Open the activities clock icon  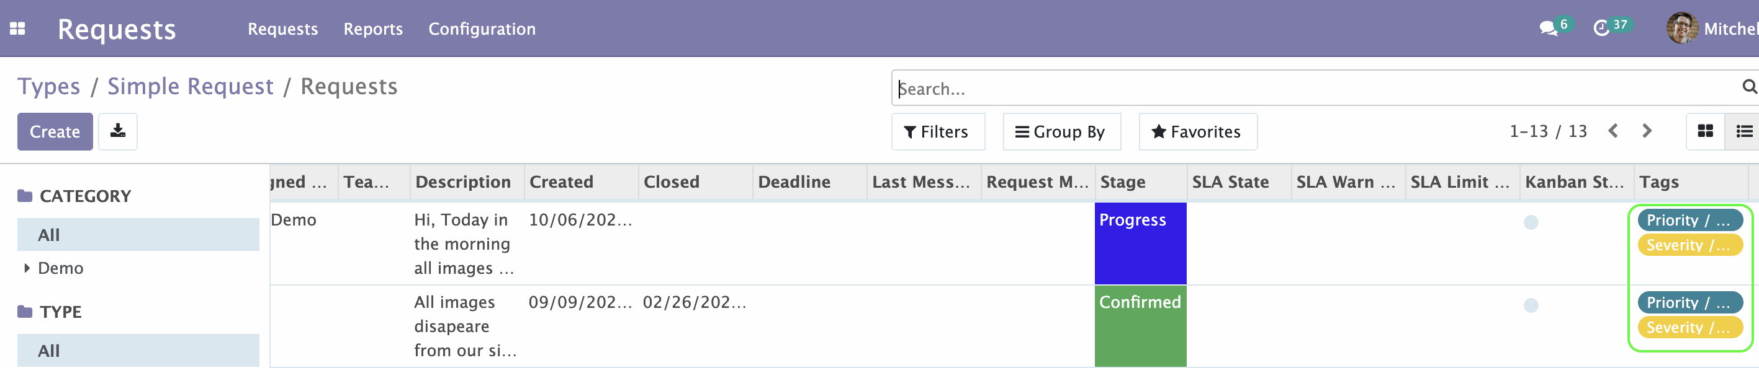1601,28
